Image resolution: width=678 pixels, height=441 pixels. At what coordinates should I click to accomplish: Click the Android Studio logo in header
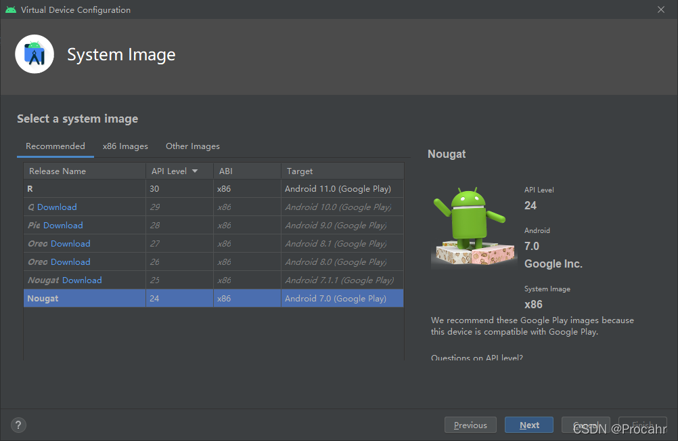point(35,54)
